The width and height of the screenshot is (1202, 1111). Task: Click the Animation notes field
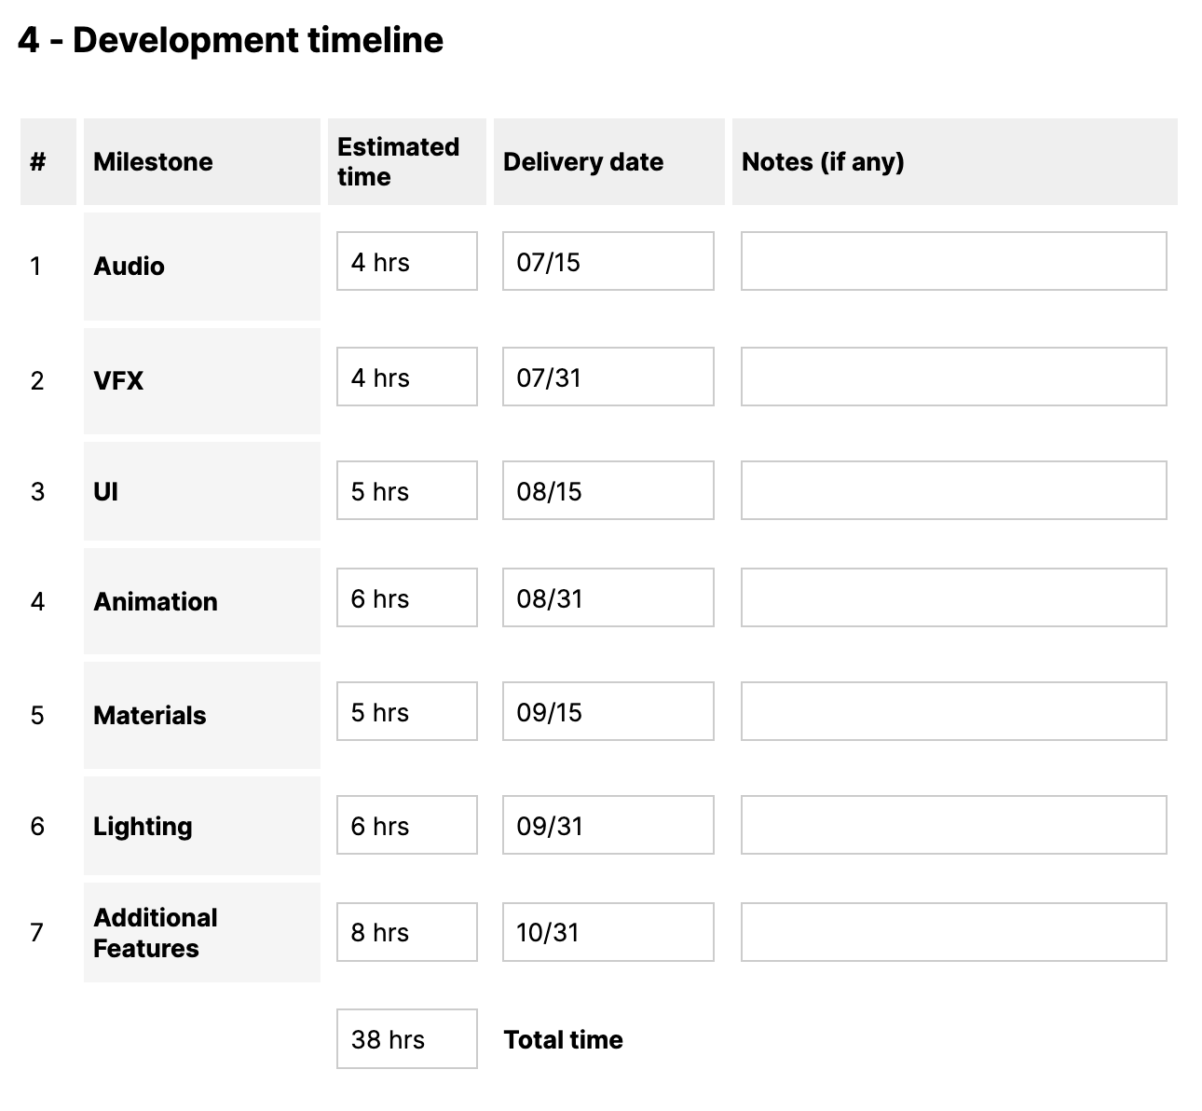[x=953, y=598]
